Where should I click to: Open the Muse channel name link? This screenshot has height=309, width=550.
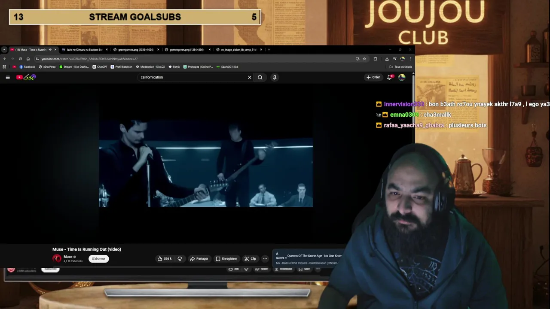coord(68,257)
